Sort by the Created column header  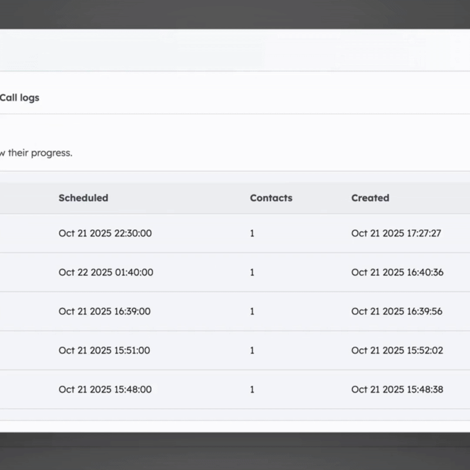pyautogui.click(x=370, y=198)
